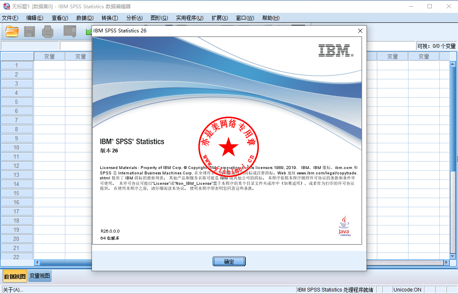Maximize the SPSS data editor window
The height and width of the screenshot is (294, 458).
coord(430,6)
